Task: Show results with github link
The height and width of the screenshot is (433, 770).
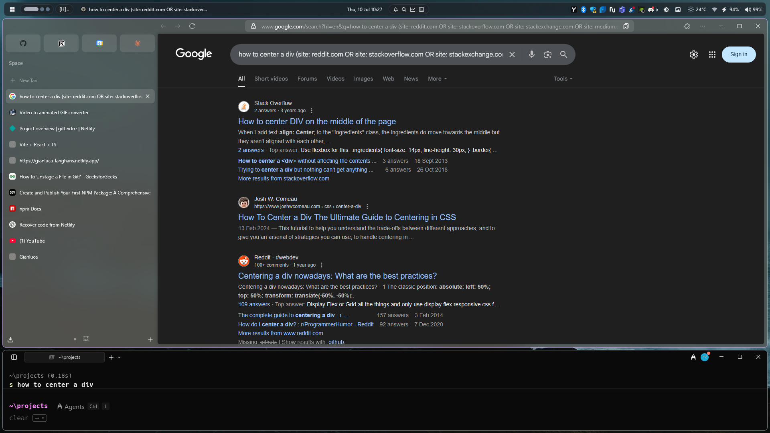Action: (x=336, y=342)
